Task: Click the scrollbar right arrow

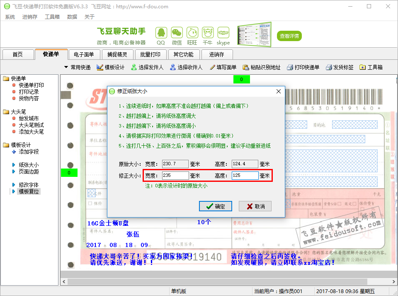Action: tap(393, 281)
